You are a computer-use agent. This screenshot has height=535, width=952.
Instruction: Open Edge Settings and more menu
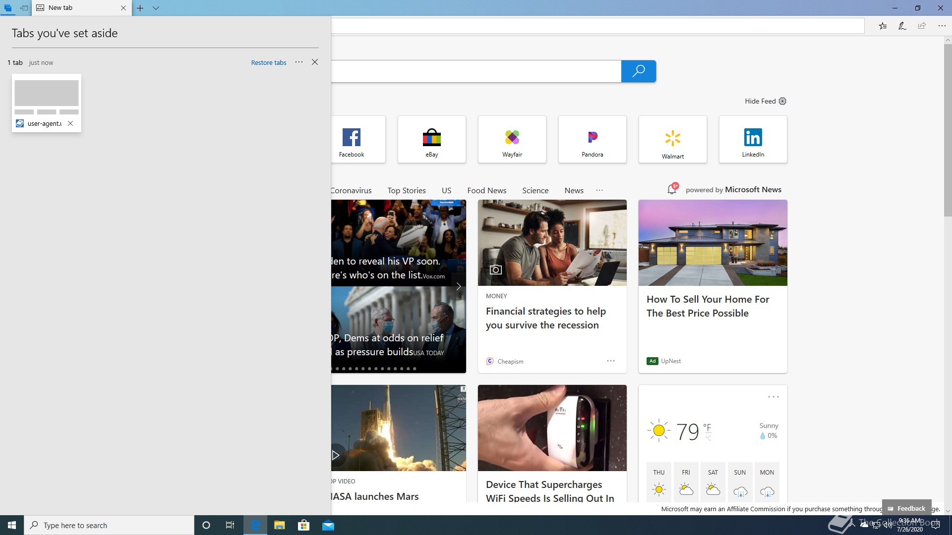tap(942, 26)
